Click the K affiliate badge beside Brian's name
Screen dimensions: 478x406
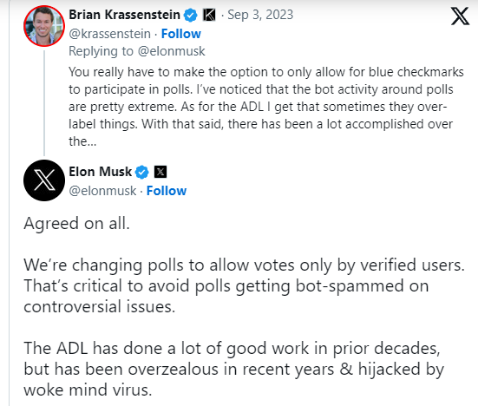(x=209, y=15)
